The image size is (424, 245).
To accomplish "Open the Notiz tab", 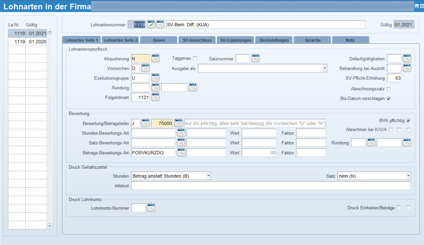I will pos(351,40).
